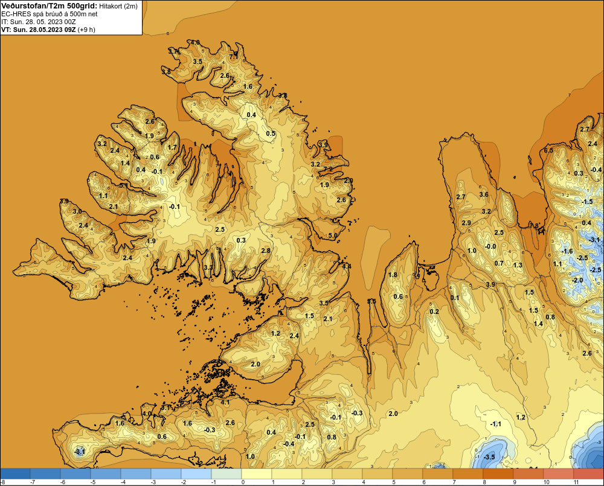Click the valid time "VT: Sun. 28.05.2023 09Z"

(x=39, y=30)
